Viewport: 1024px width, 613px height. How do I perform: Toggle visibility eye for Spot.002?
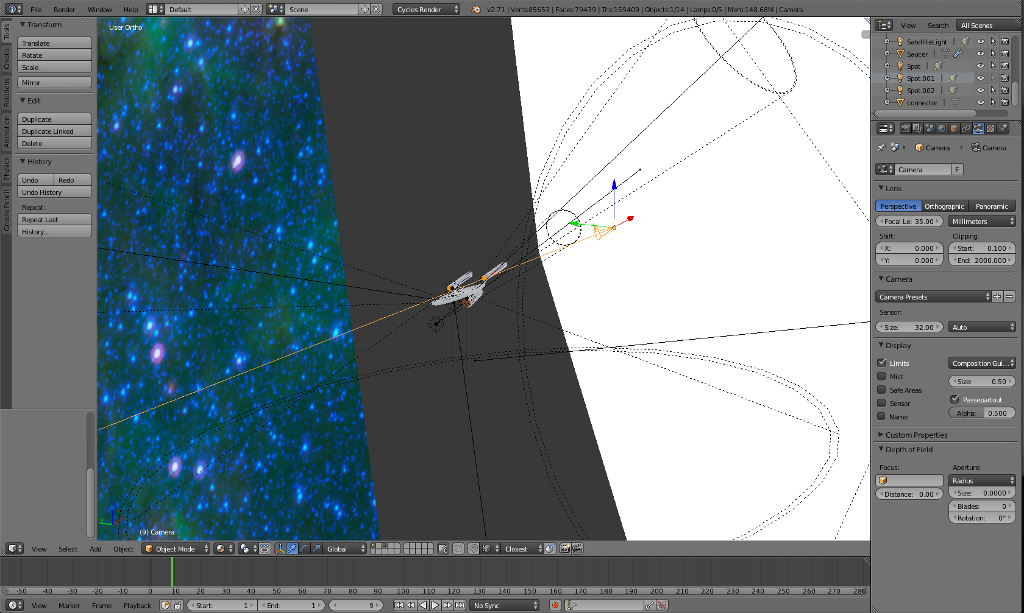click(x=981, y=90)
